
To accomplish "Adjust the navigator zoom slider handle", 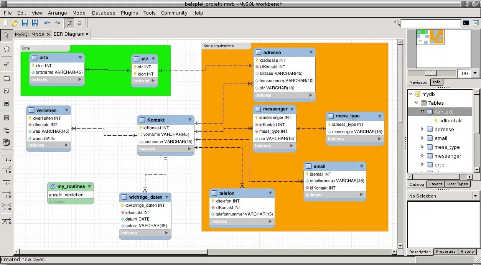I will pos(432,73).
